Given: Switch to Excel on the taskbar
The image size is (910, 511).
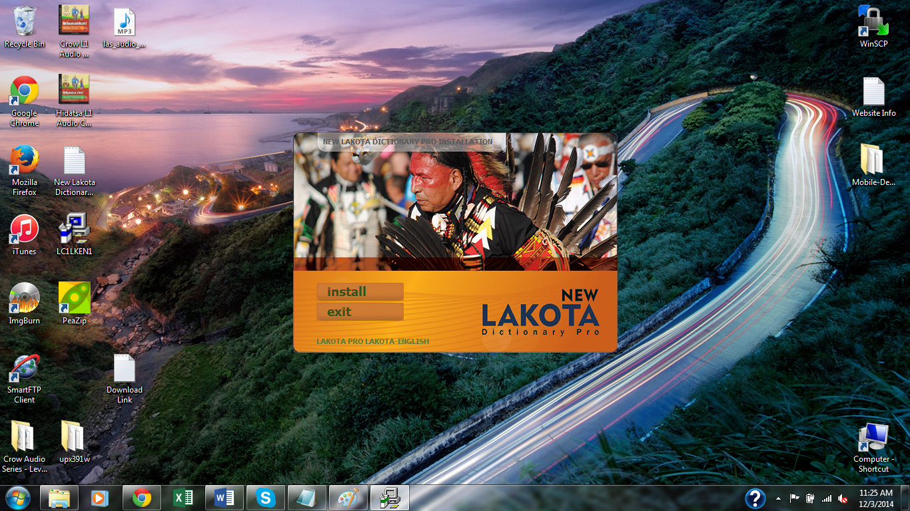Looking at the screenshot, I should [x=183, y=498].
